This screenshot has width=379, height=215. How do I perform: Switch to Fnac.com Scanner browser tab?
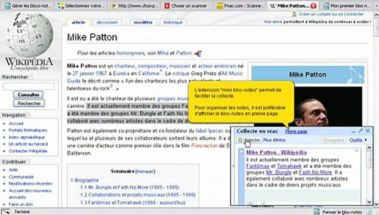coord(240,6)
